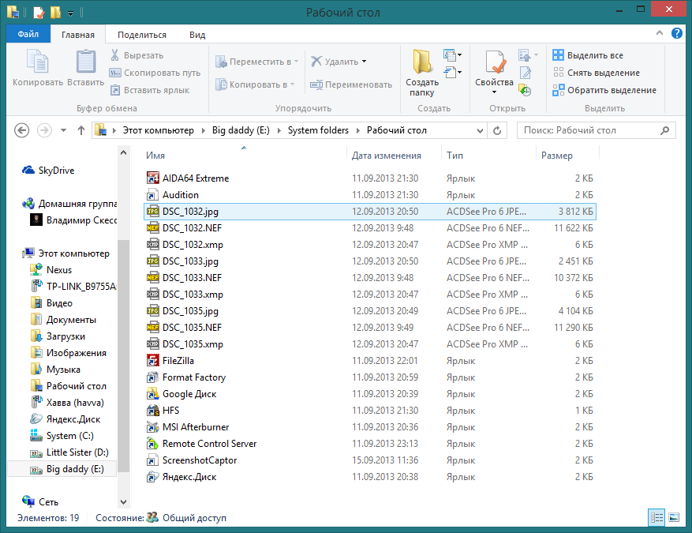Open the Delete (Удалить) dropdown arrow
Image resolution: width=692 pixels, height=533 pixels.
(364, 62)
